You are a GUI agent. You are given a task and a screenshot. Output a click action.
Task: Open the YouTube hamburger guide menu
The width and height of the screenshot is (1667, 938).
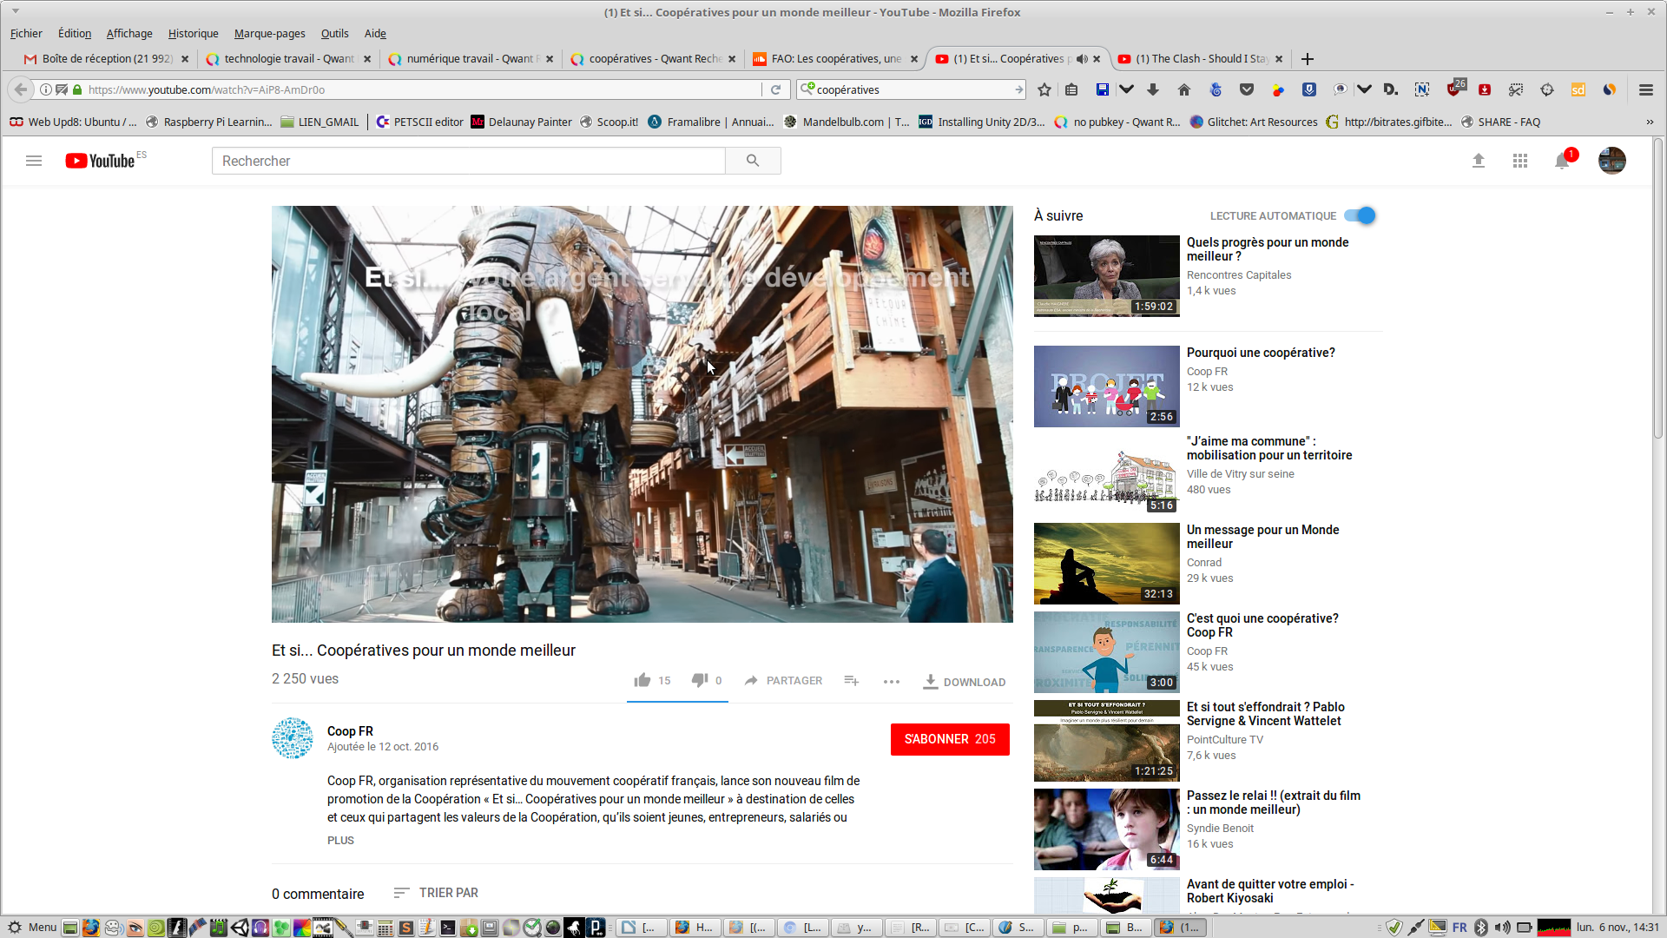(x=34, y=161)
